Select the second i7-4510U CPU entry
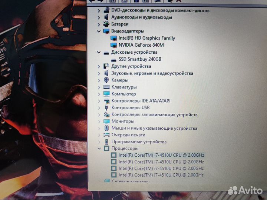The width and height of the screenshot is (267, 200). (x=161, y=162)
